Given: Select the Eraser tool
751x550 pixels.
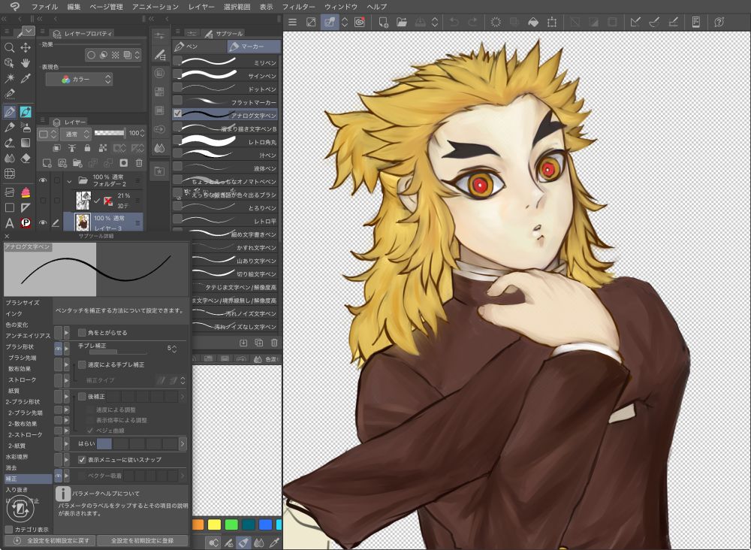Looking at the screenshot, I should [26, 158].
